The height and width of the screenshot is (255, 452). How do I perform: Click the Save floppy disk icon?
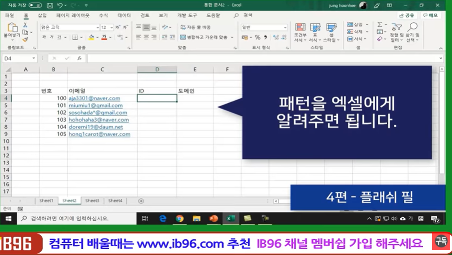pyautogui.click(x=50, y=5)
